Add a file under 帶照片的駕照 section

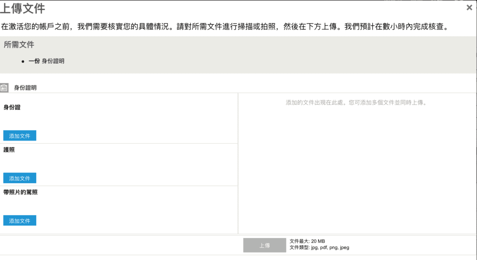tap(20, 221)
